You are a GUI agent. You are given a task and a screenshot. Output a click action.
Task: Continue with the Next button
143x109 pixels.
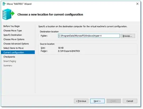(97, 101)
